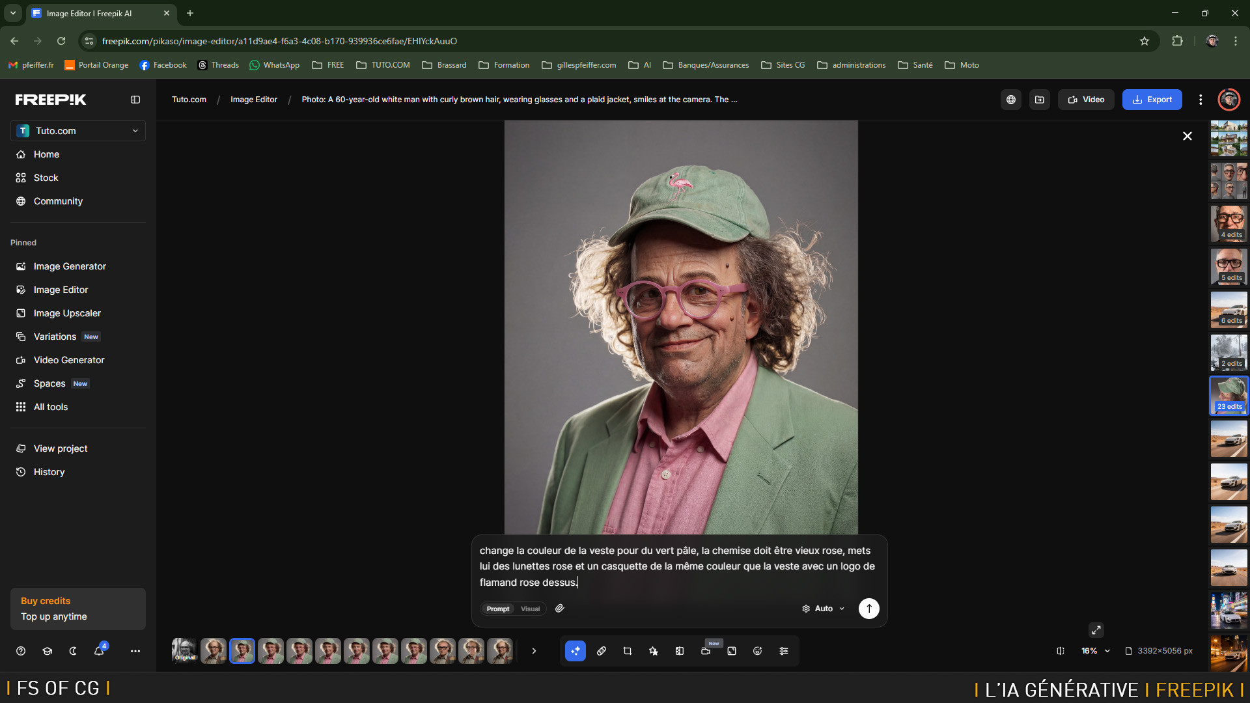Expand the 16% zoom level dropdown

[x=1096, y=651]
